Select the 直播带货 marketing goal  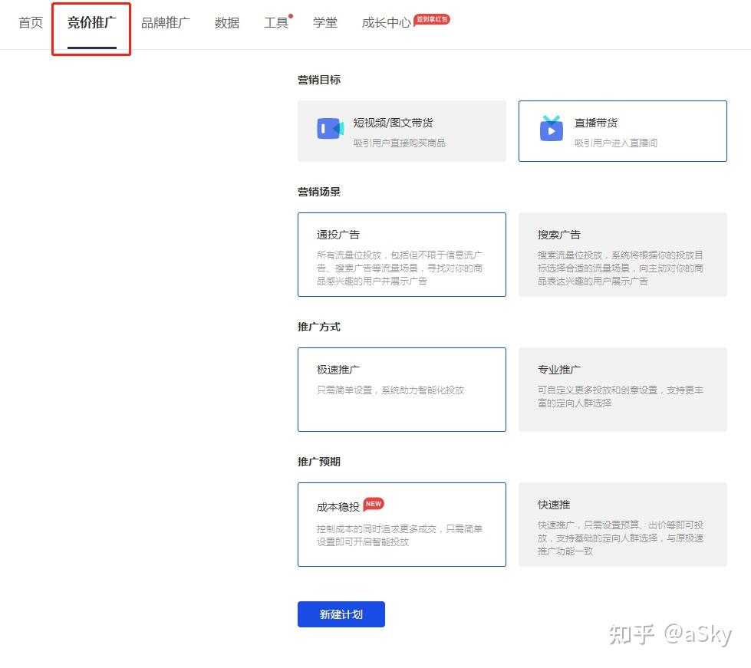click(x=622, y=130)
